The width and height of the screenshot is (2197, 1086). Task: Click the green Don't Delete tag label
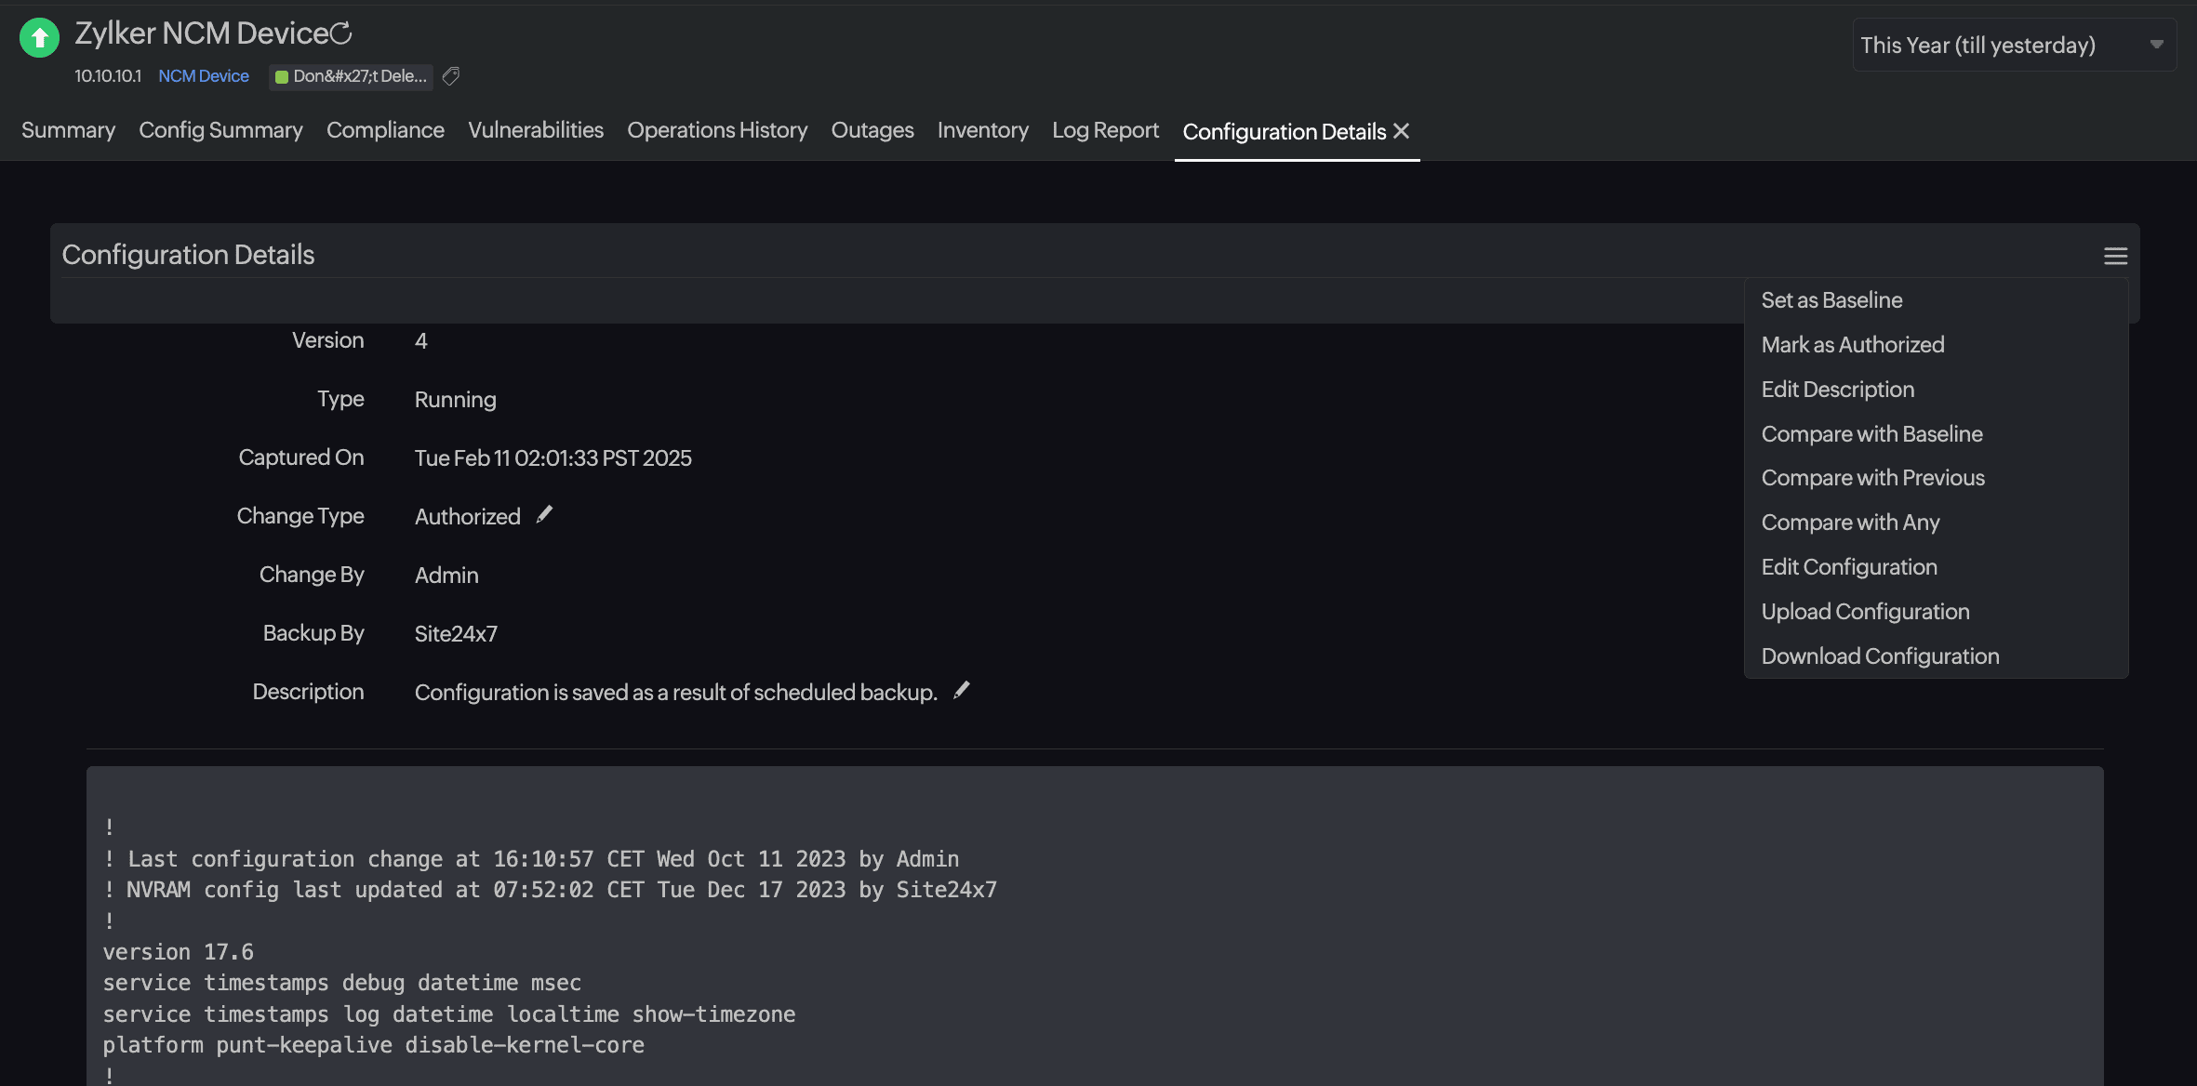click(x=353, y=76)
